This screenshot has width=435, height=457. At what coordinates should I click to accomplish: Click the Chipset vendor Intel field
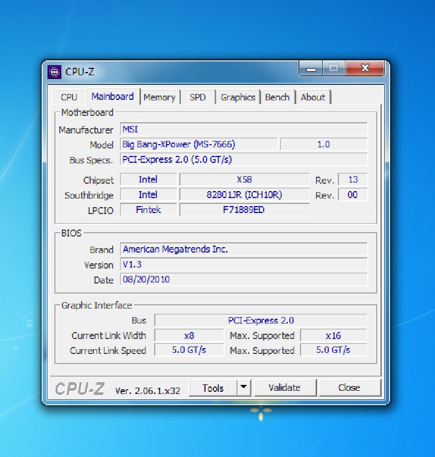[x=148, y=179]
